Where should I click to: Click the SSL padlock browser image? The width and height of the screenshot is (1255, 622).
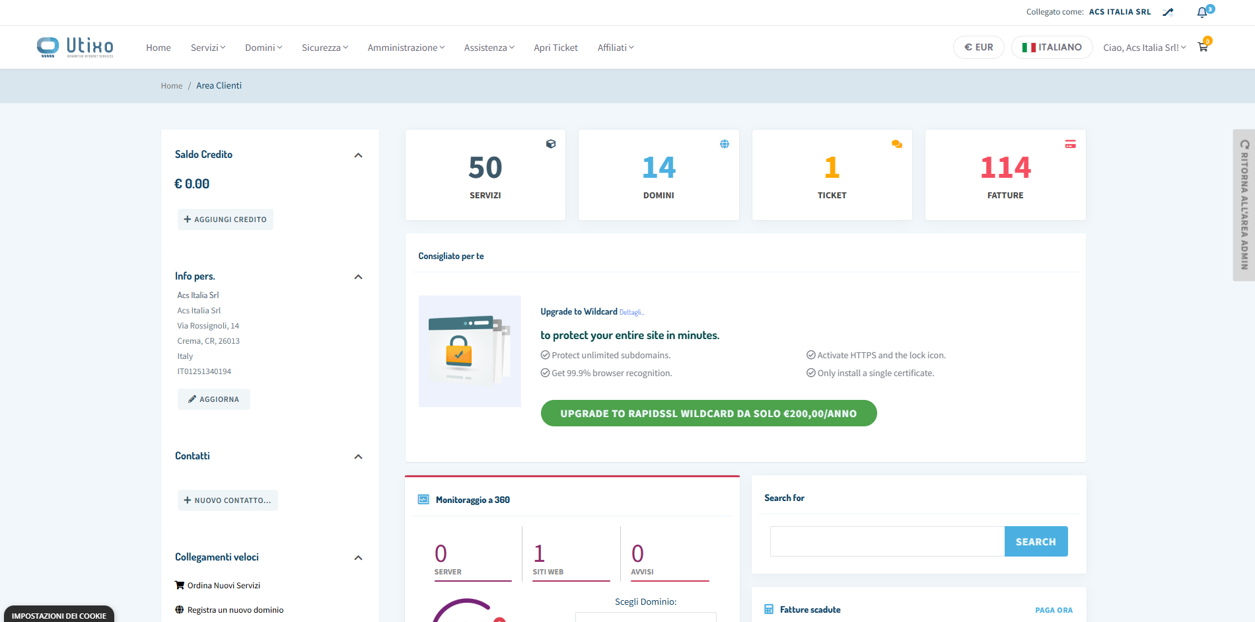470,351
